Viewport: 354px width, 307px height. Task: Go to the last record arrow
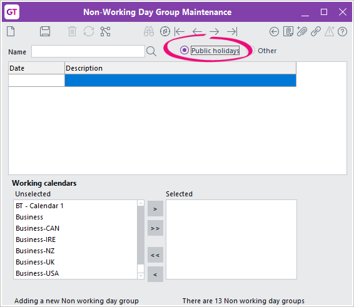click(232, 32)
